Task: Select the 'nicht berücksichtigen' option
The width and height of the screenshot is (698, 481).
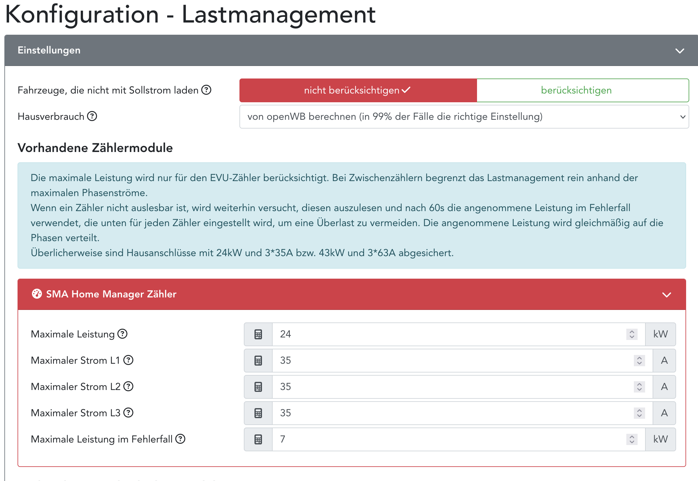Action: point(358,90)
